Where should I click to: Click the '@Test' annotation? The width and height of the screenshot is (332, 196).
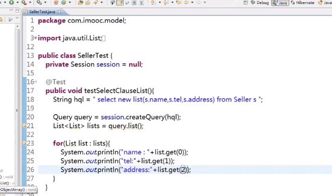point(55,82)
